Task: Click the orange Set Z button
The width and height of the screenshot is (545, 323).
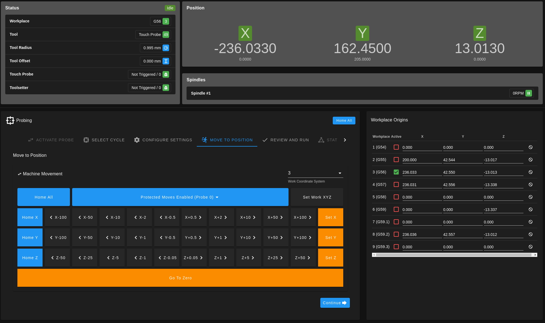Action: 331,258
